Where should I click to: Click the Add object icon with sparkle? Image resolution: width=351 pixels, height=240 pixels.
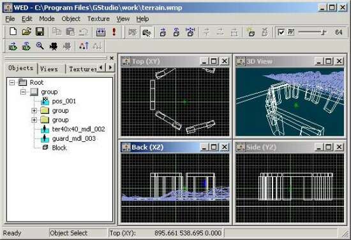click(x=251, y=32)
